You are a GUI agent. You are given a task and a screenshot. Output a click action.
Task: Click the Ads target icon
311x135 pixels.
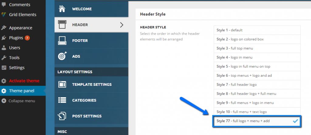(62, 56)
